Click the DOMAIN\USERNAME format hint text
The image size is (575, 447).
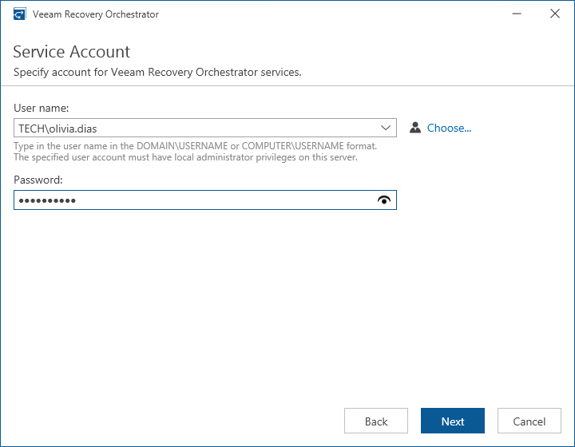pyautogui.click(x=196, y=146)
